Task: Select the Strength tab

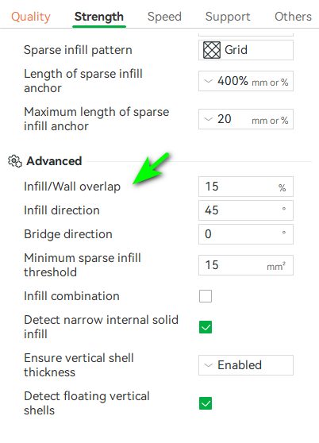Action: click(99, 17)
